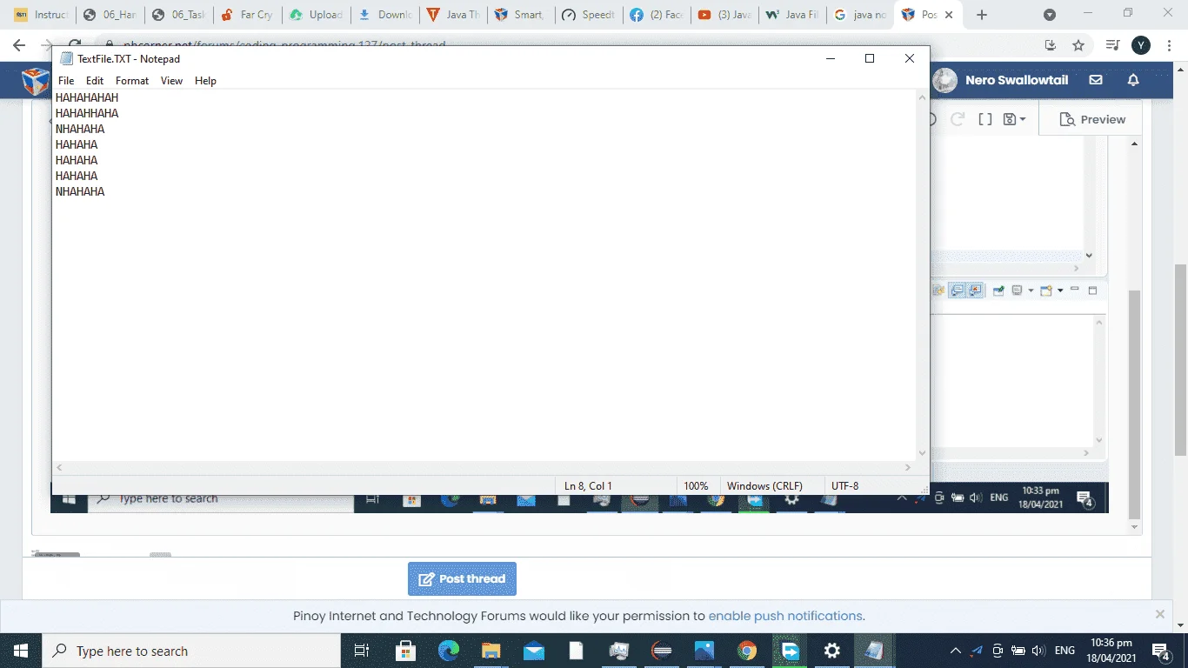Screen dimensions: 1188x668
Task: Open Notepad View menu
Action: pos(171,81)
